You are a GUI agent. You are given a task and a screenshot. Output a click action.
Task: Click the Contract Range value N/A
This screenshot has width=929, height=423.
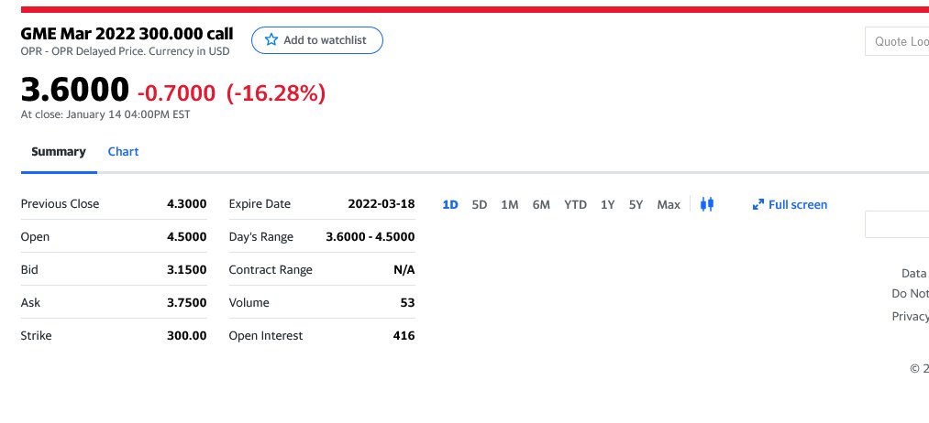(x=404, y=270)
